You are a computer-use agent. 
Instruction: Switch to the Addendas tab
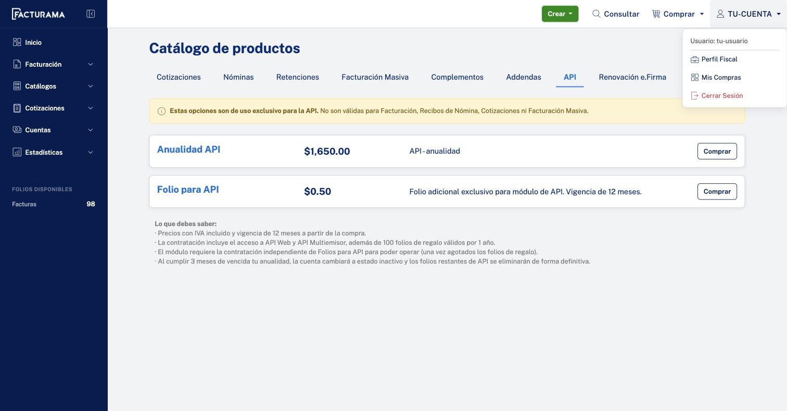point(524,77)
